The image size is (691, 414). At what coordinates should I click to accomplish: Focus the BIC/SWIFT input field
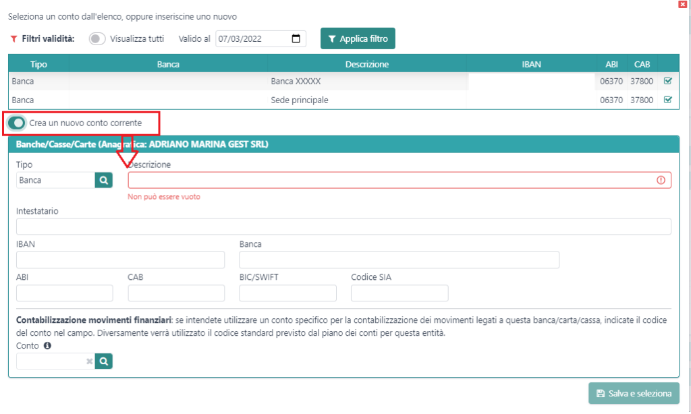287,293
